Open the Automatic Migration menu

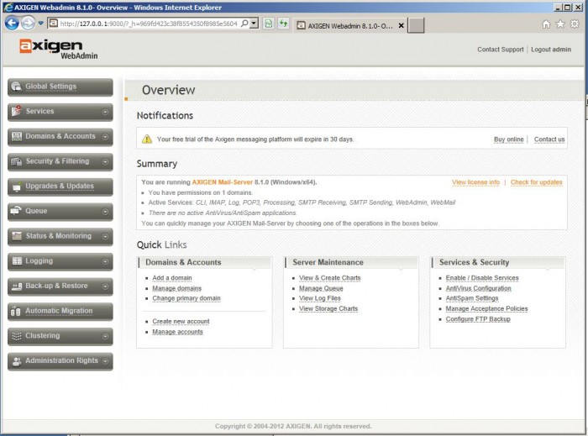click(x=60, y=311)
